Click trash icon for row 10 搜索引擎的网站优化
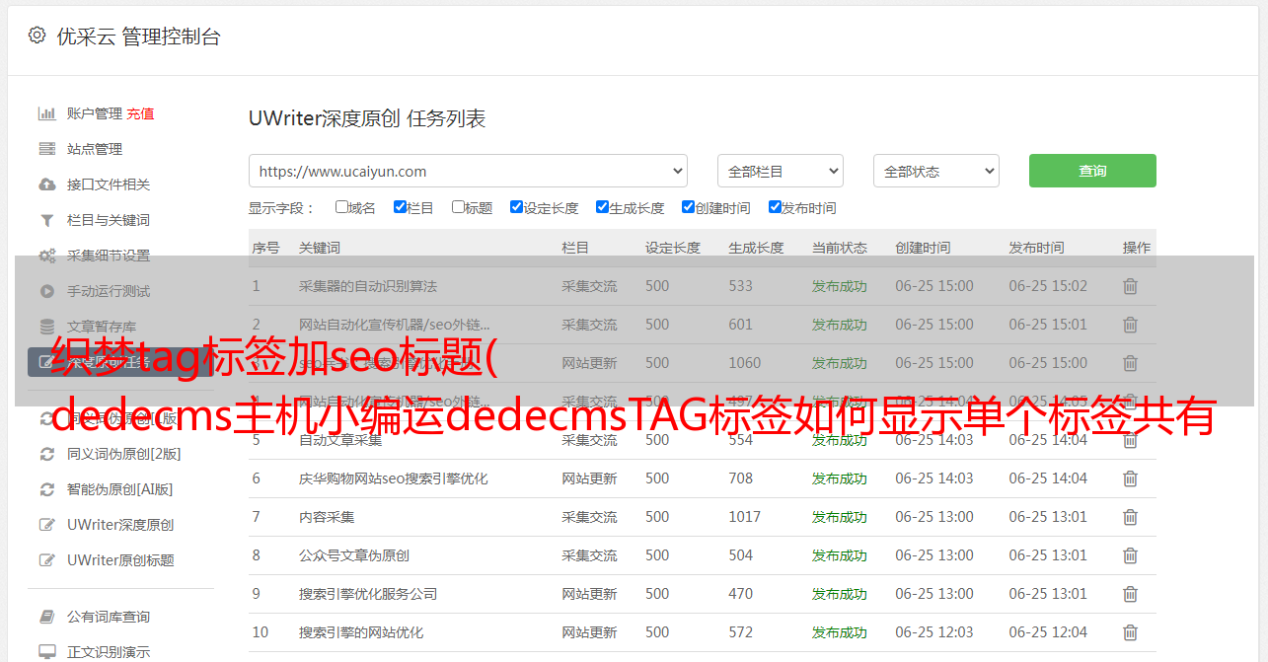 tap(1130, 632)
